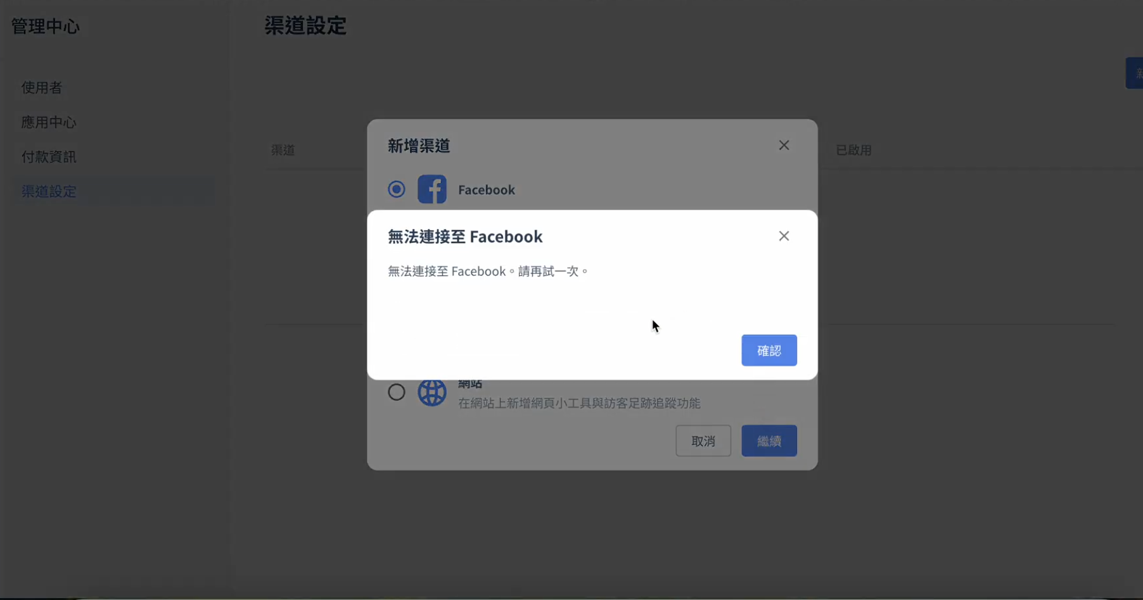Click the 在網站上新增網頁小工具 description text
Viewport: 1143px width, 600px height.
pos(579,403)
